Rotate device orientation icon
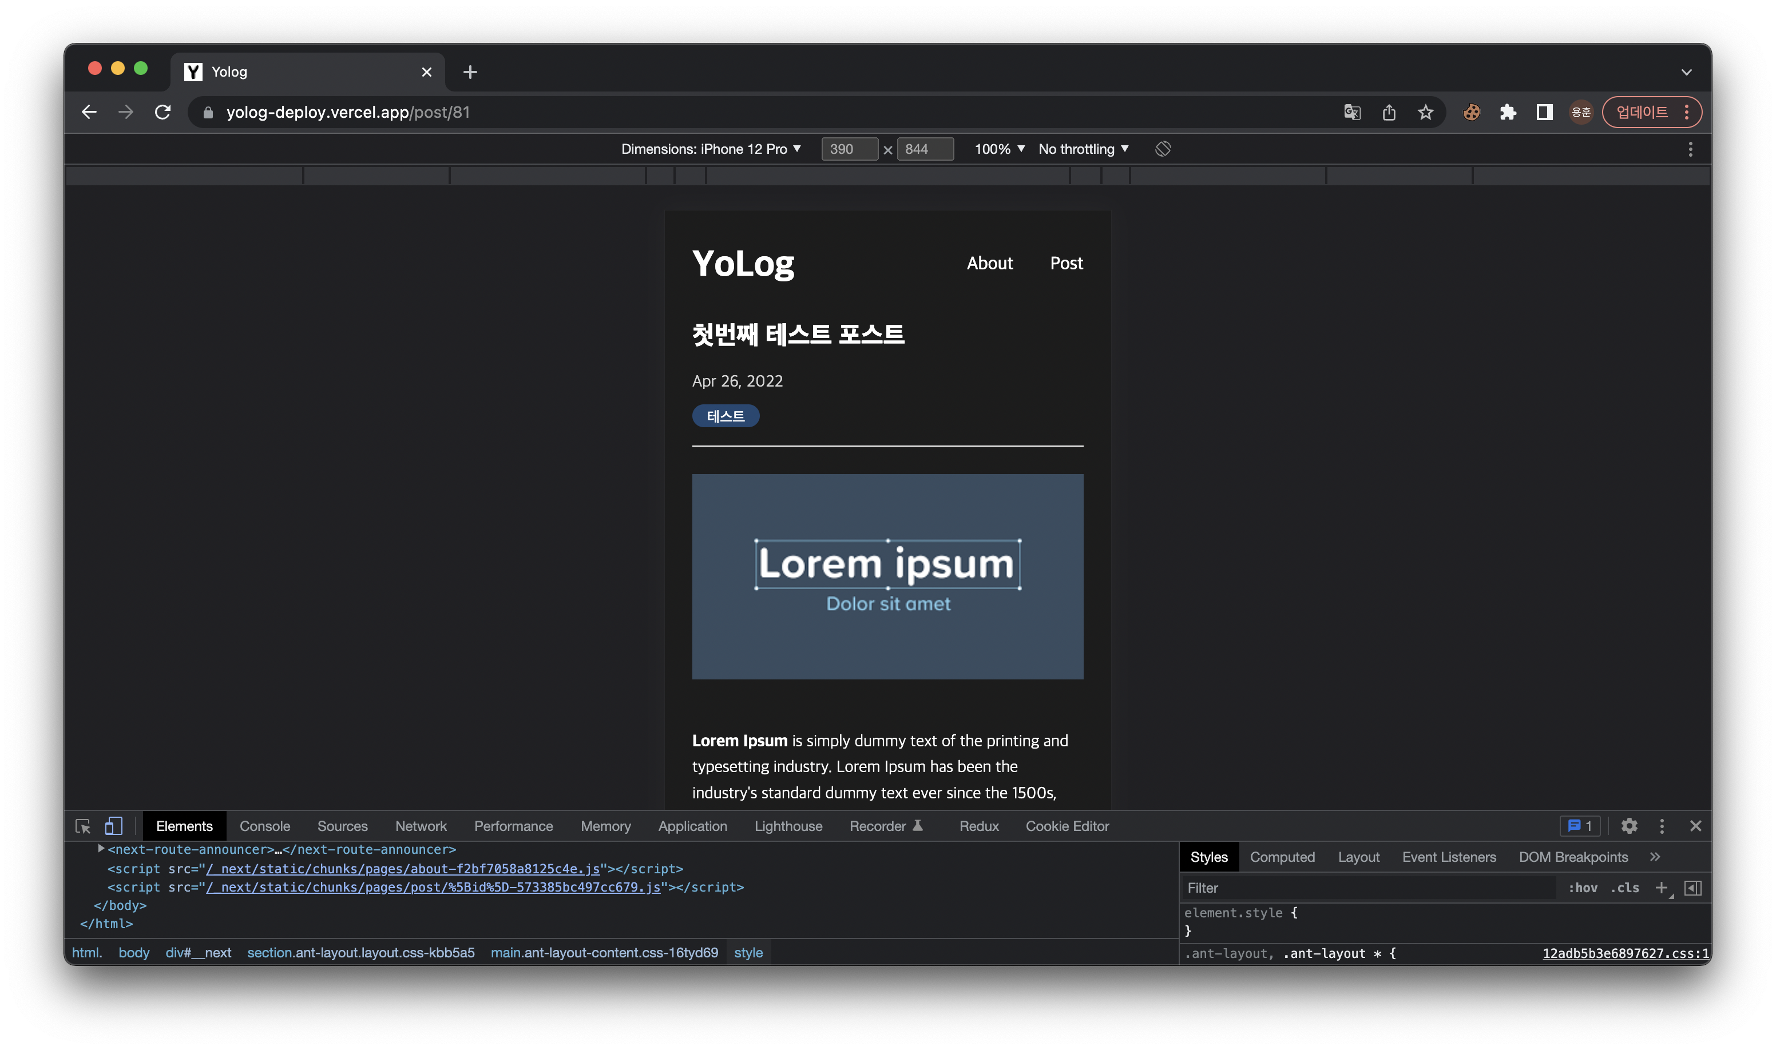This screenshot has width=1776, height=1050. 1163,149
